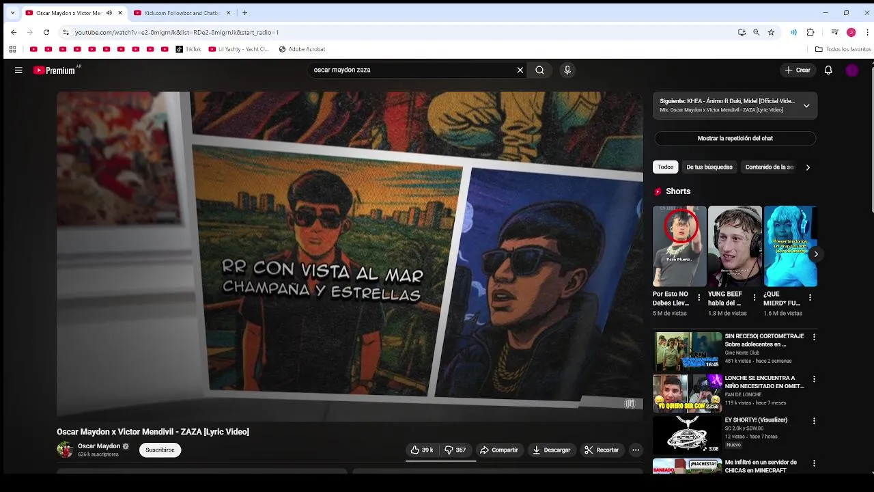This screenshot has height=492, width=874.
Task: Open Short 'YUNG BEEF habla del...'
Action: tap(735, 246)
